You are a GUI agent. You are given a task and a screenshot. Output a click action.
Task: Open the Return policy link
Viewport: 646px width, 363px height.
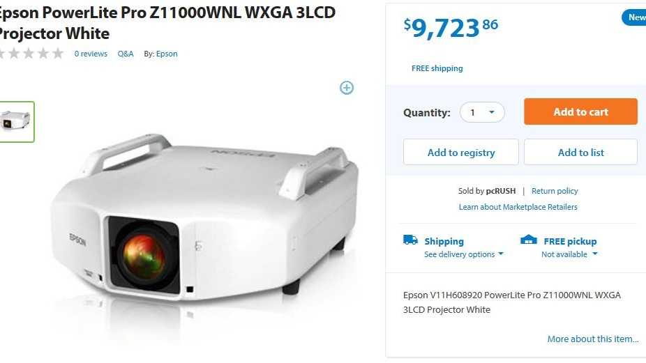tap(555, 191)
